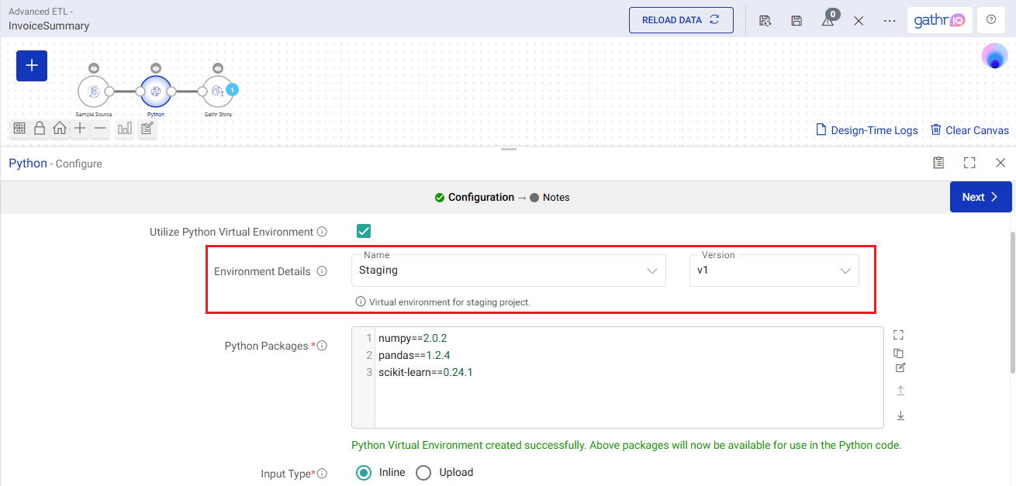Screen dimensions: 1016x486
Task: Select the Inline input type radio
Action: pyautogui.click(x=363, y=473)
